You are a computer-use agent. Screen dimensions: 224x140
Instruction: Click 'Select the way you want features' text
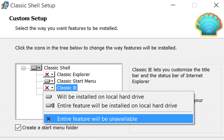66,28
